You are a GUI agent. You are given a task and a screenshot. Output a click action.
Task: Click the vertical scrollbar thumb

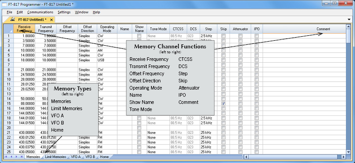(348, 36)
